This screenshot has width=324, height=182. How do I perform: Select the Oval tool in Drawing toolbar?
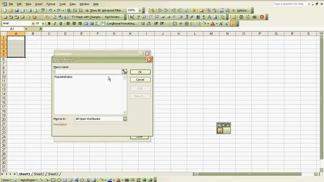59,180
